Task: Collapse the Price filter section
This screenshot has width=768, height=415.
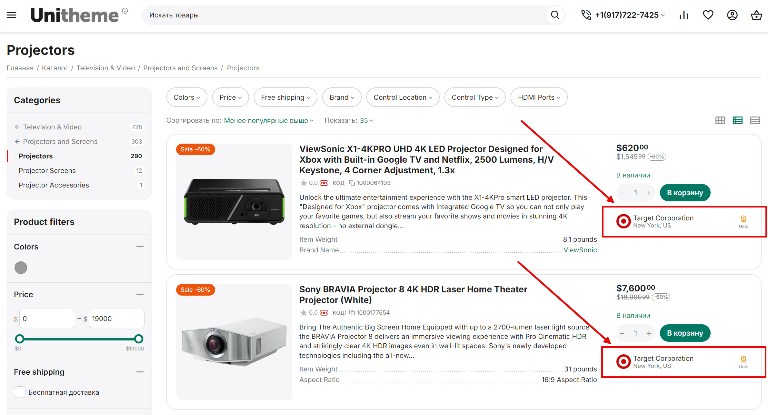Action: pos(140,294)
